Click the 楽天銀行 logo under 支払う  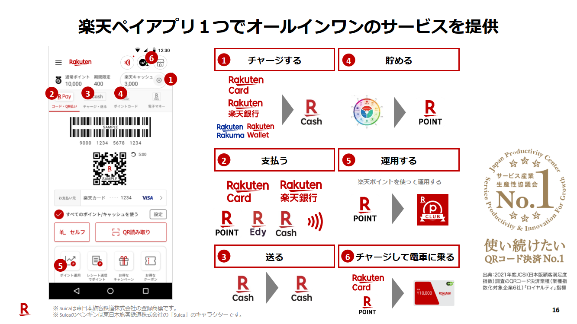[x=301, y=191]
